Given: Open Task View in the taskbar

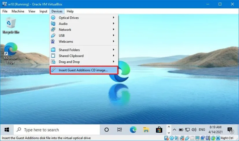Looking at the screenshot, I should [119, 130].
